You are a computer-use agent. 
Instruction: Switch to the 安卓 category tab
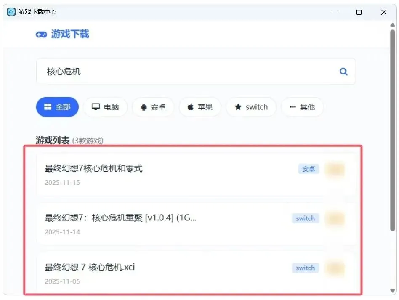pyautogui.click(x=153, y=107)
